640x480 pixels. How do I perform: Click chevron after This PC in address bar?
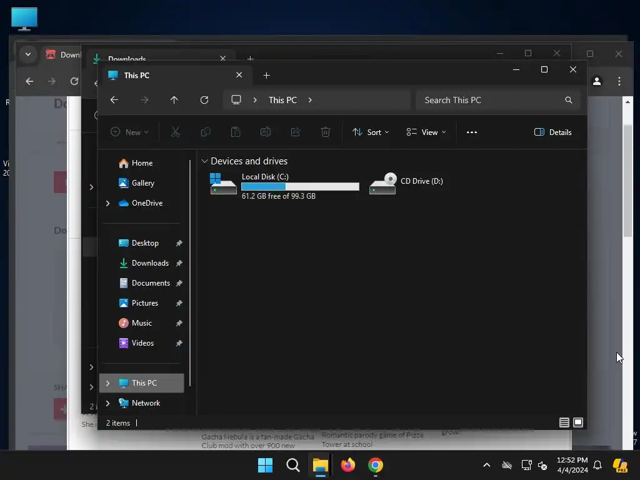pos(310,100)
